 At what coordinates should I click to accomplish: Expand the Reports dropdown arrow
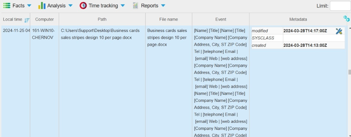(x=163, y=6)
